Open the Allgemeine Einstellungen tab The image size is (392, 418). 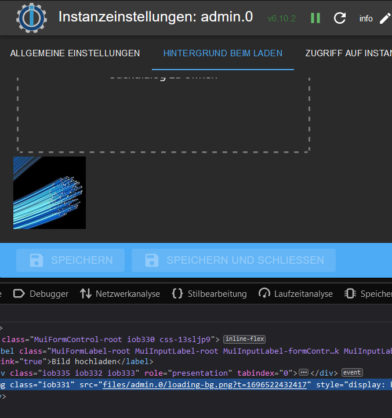75,53
